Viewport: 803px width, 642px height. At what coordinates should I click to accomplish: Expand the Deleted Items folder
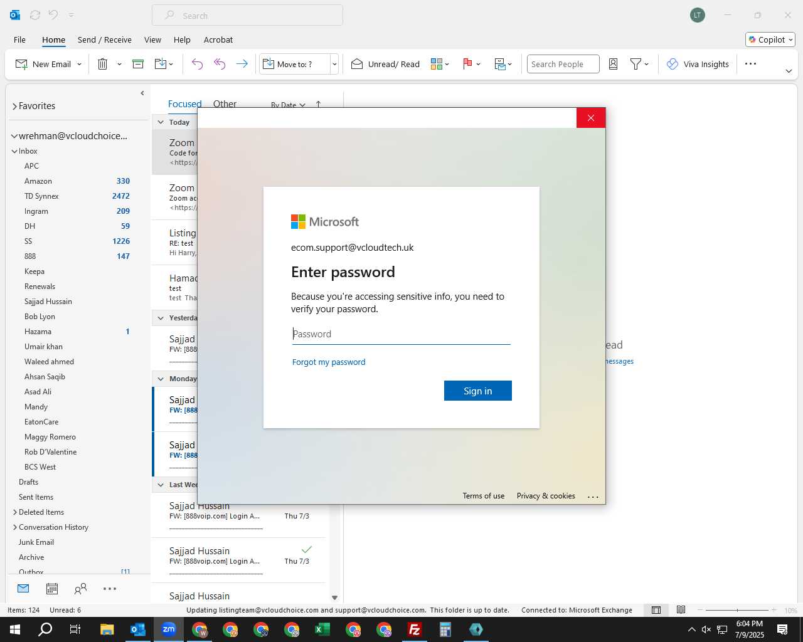15,512
